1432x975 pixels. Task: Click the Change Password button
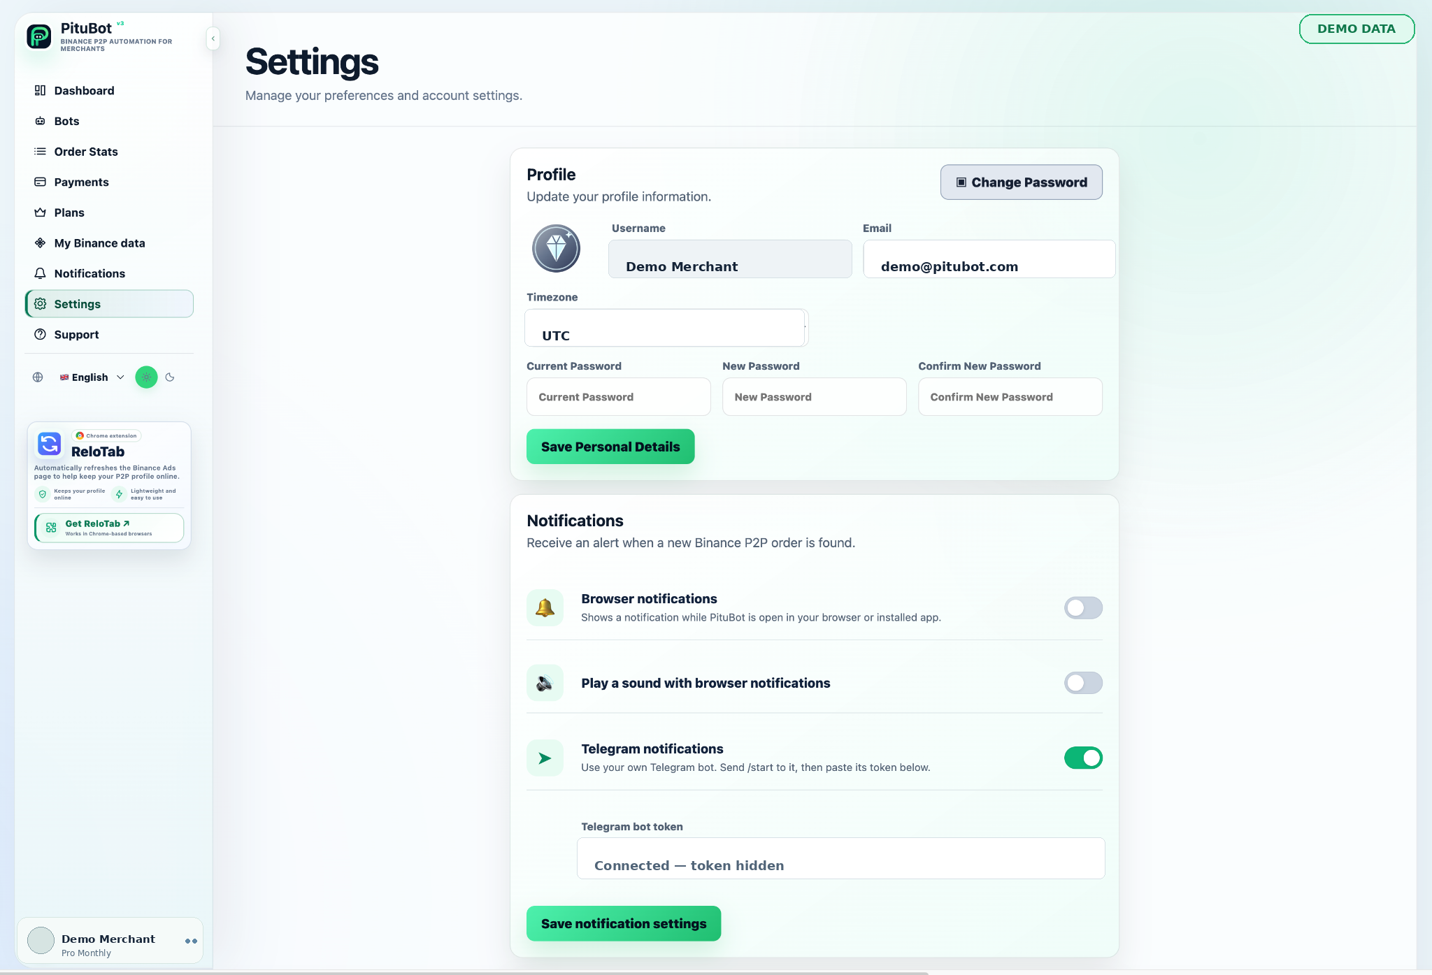pyautogui.click(x=1021, y=182)
